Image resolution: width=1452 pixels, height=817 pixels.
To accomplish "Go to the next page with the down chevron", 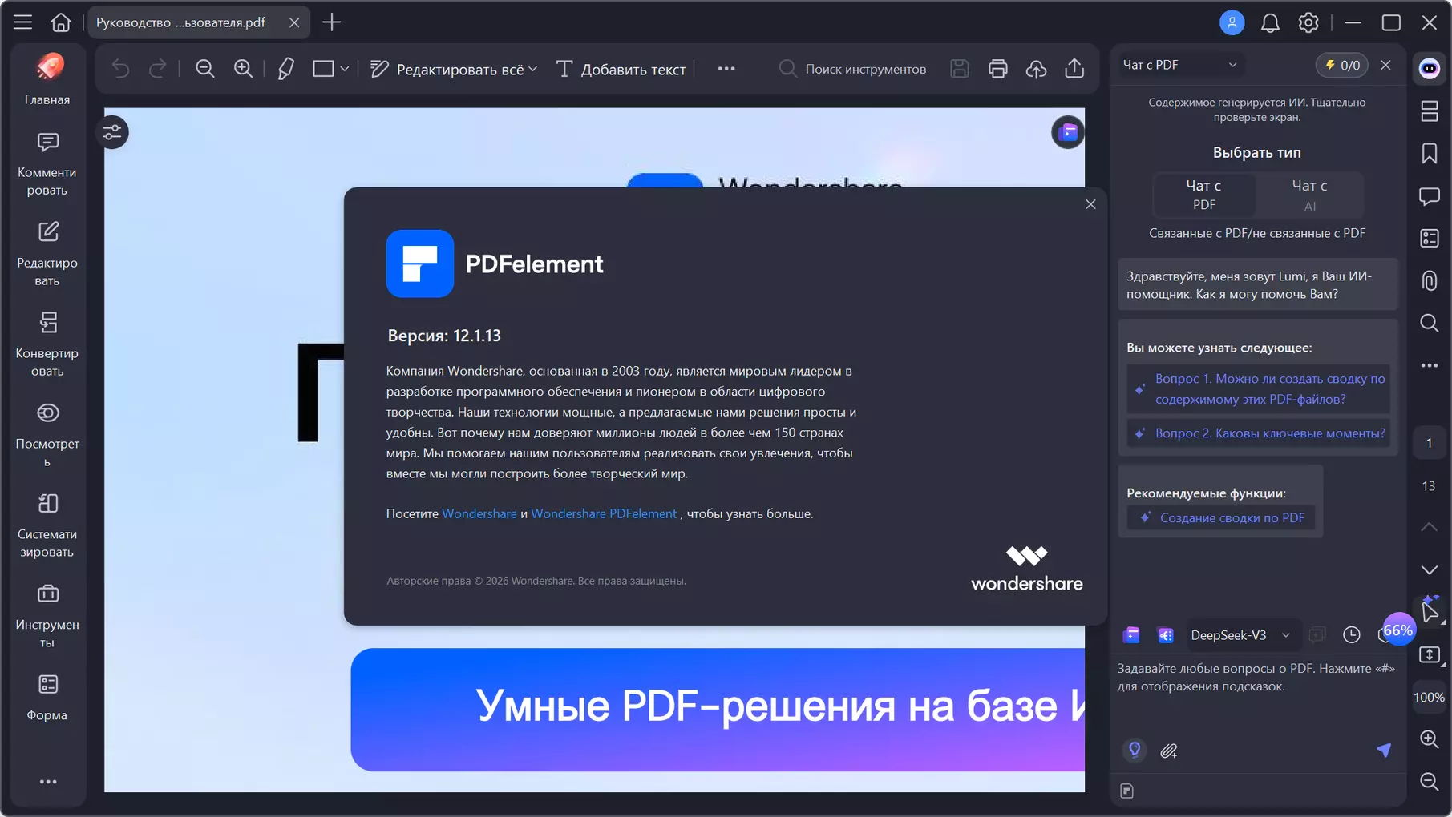I will (x=1430, y=569).
